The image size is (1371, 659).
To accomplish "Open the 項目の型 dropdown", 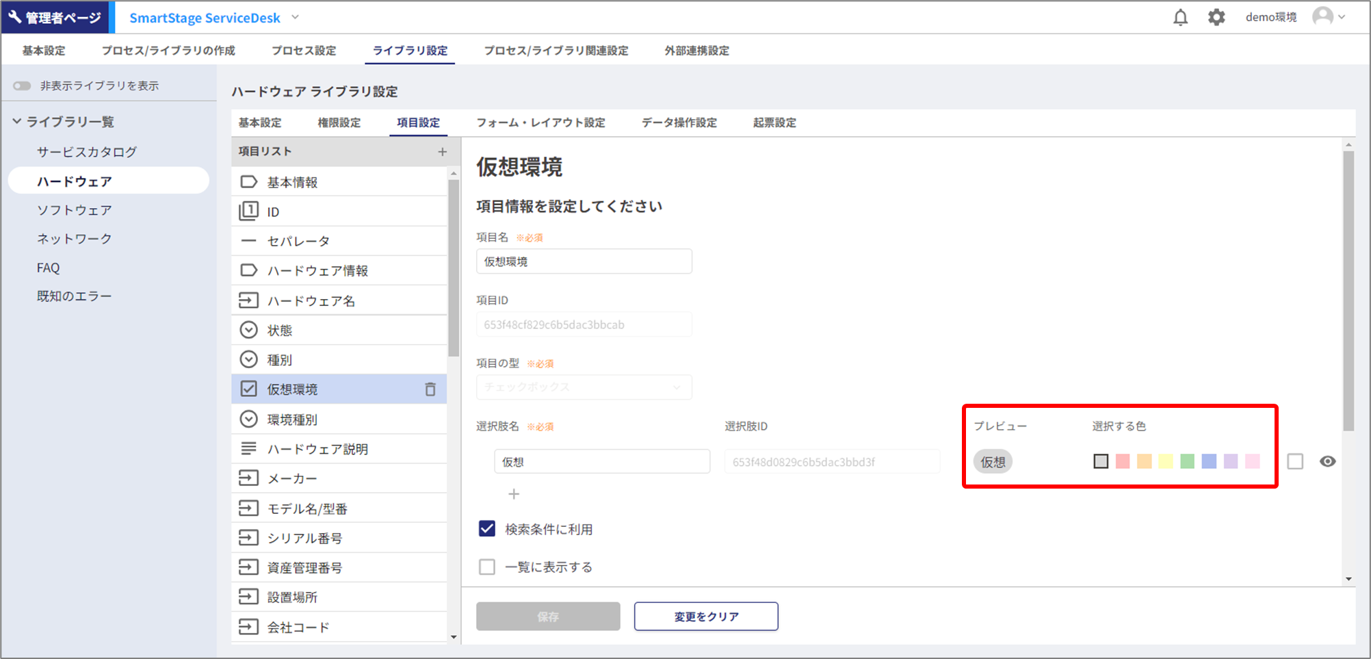I will [x=584, y=387].
